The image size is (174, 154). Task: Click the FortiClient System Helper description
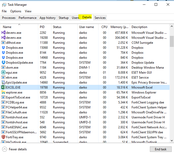click(149, 107)
